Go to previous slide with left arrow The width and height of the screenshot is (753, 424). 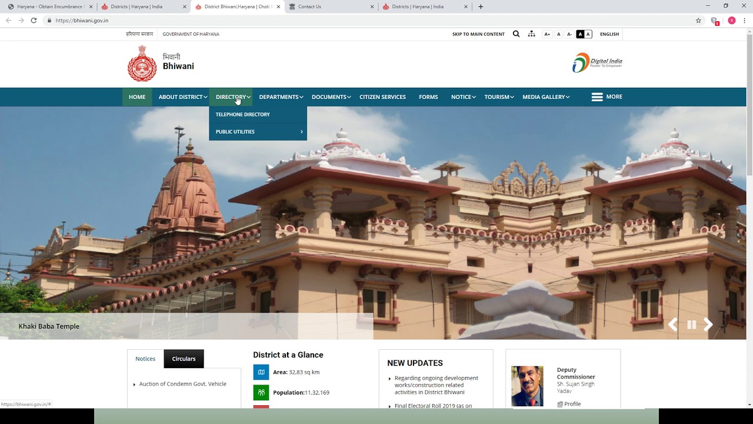click(x=673, y=324)
